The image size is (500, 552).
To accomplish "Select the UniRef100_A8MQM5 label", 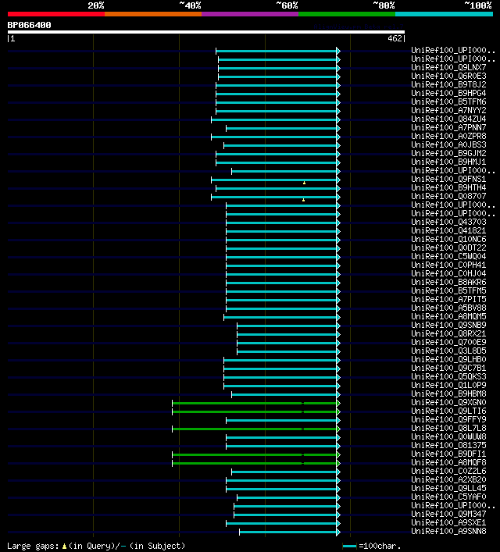I will [448, 316].
